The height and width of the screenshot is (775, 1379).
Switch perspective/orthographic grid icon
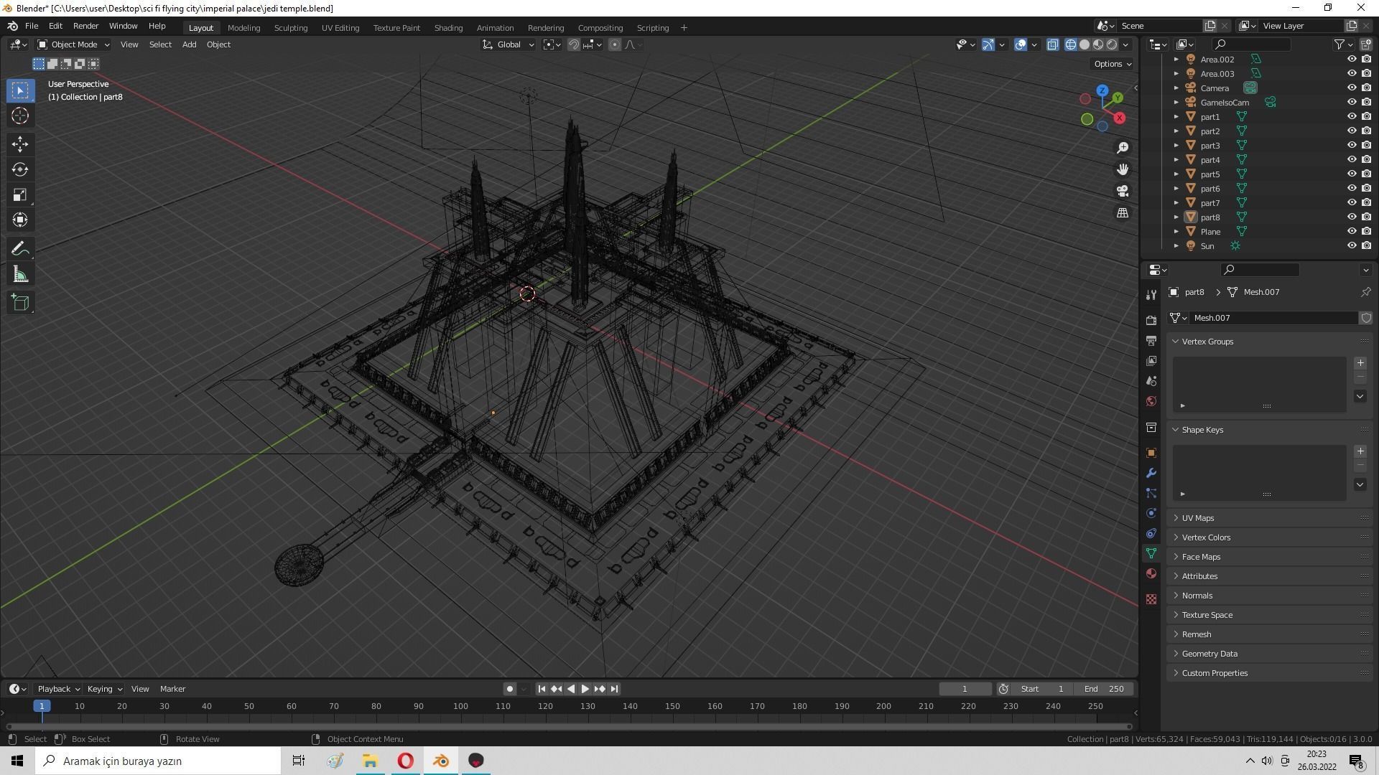click(1123, 213)
